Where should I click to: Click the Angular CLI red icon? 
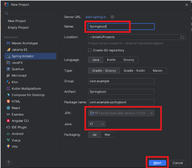coord(8,121)
